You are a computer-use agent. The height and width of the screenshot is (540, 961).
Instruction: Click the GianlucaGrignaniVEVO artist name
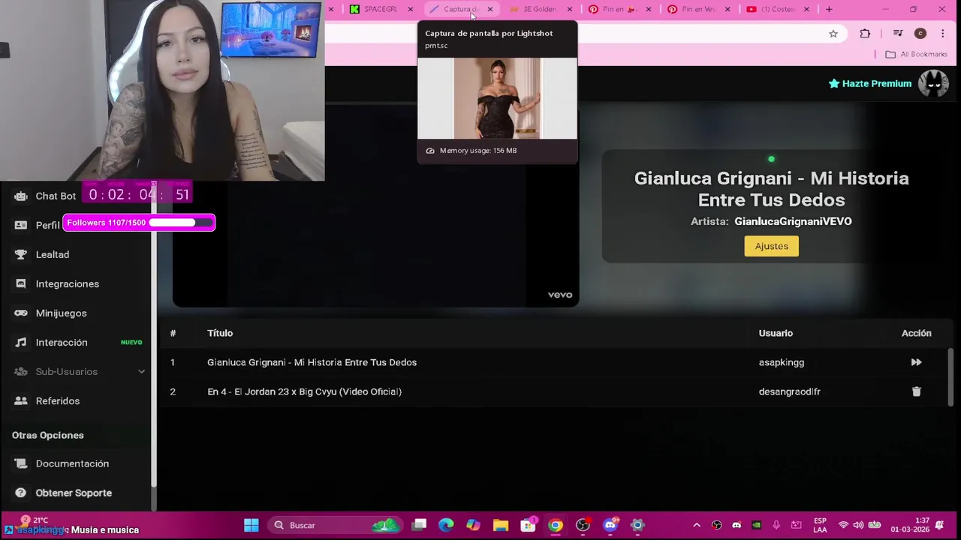[793, 221]
